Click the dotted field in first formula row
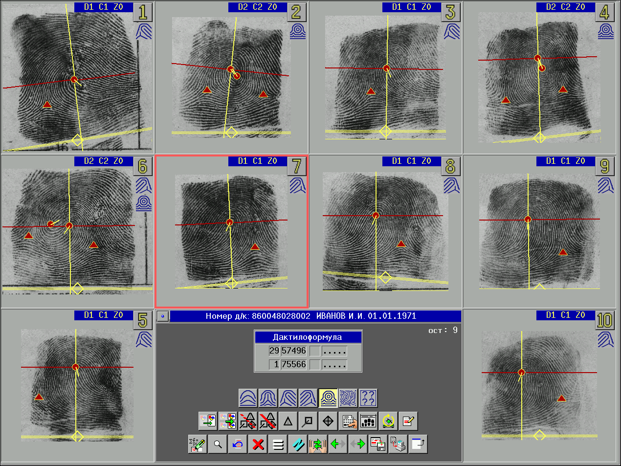621x466 pixels. pos(335,351)
